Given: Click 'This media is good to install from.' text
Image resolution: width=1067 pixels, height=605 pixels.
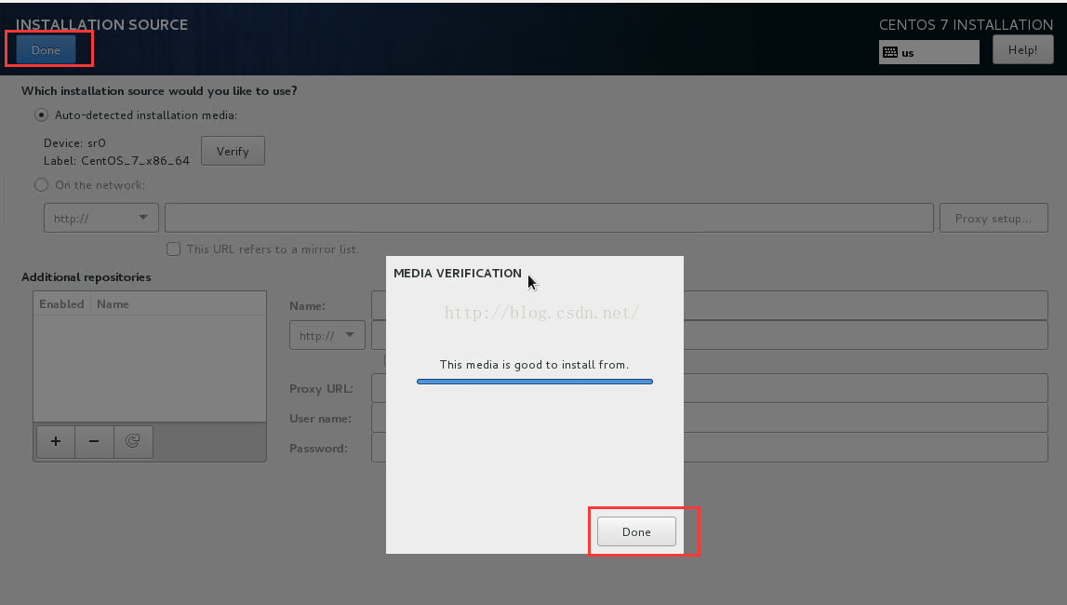Looking at the screenshot, I should (534, 365).
